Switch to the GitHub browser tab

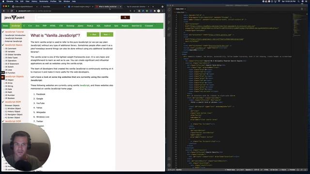(x=25, y=6)
